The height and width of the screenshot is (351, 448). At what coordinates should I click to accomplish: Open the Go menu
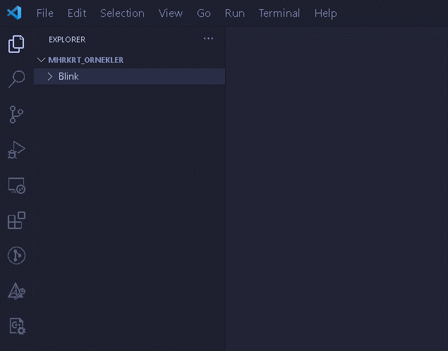(x=204, y=13)
